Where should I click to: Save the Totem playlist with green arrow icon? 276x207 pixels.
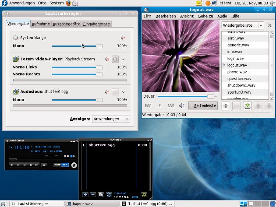247,105
